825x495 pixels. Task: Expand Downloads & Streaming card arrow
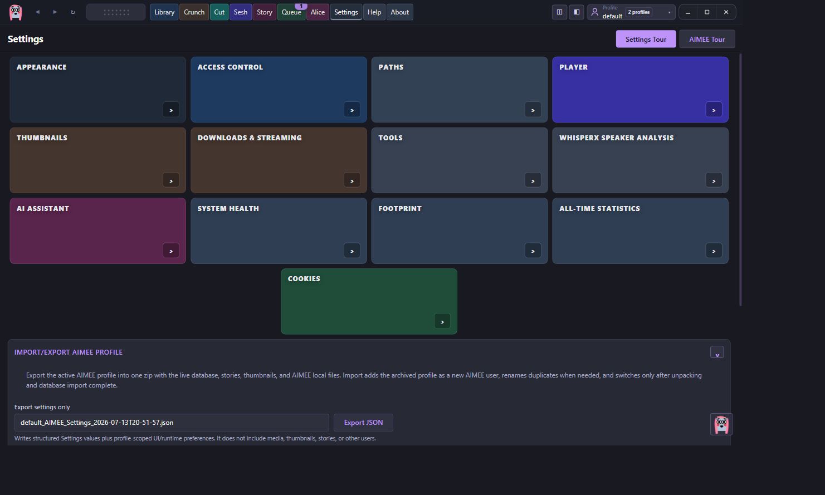pos(352,180)
